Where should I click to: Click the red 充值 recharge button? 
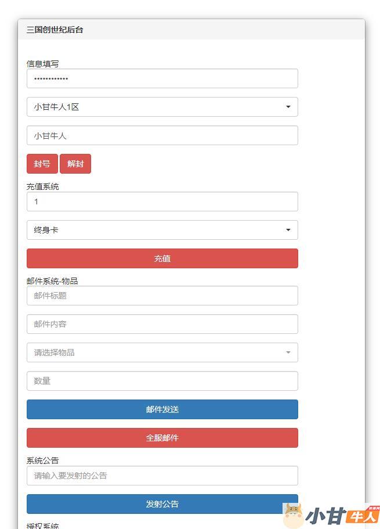162,258
